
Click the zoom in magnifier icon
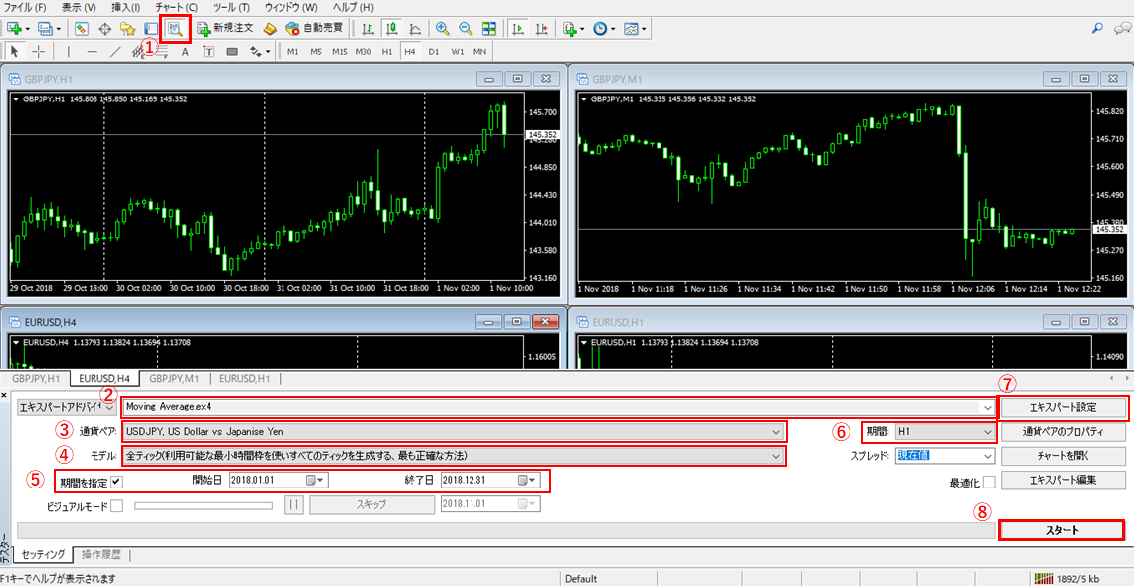[442, 29]
